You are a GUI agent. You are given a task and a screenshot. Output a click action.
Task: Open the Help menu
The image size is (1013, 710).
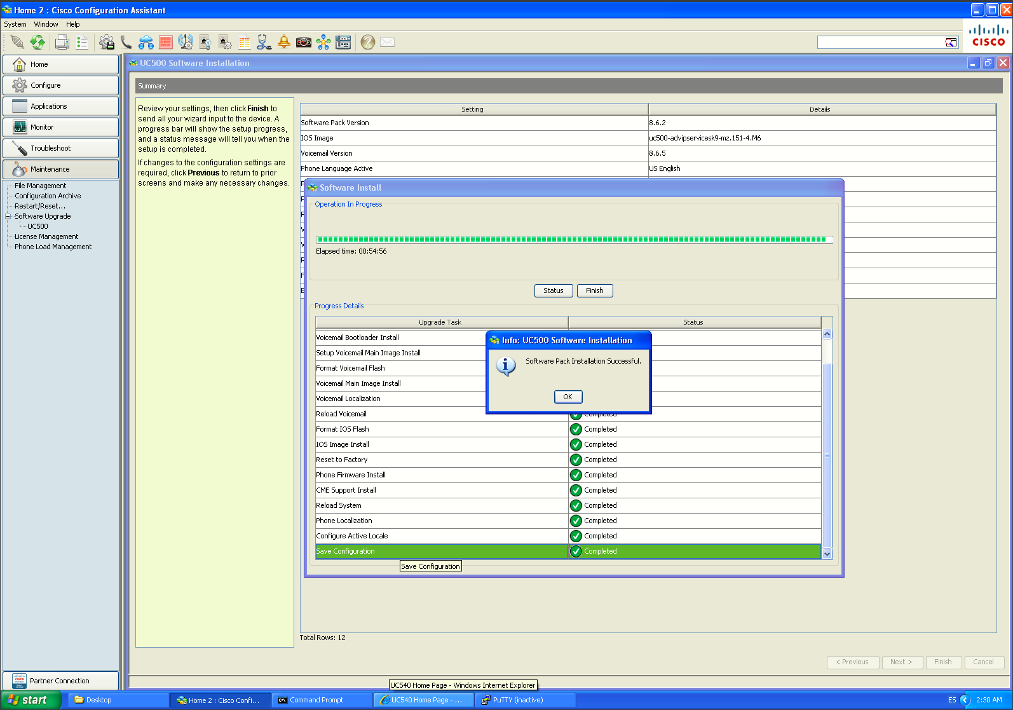pos(73,24)
